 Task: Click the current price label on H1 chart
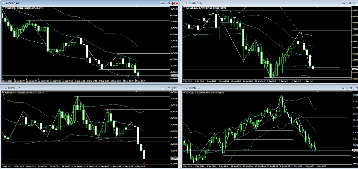click(x=174, y=75)
